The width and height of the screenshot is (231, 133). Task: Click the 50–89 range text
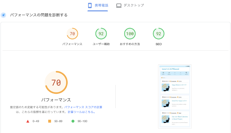58,121
